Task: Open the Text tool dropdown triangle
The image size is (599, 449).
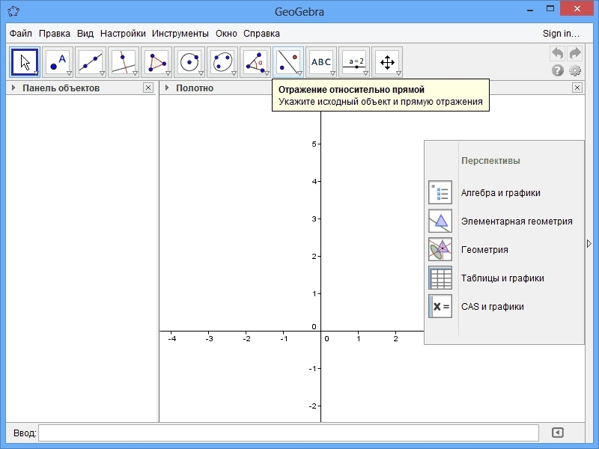Action: 332,73
